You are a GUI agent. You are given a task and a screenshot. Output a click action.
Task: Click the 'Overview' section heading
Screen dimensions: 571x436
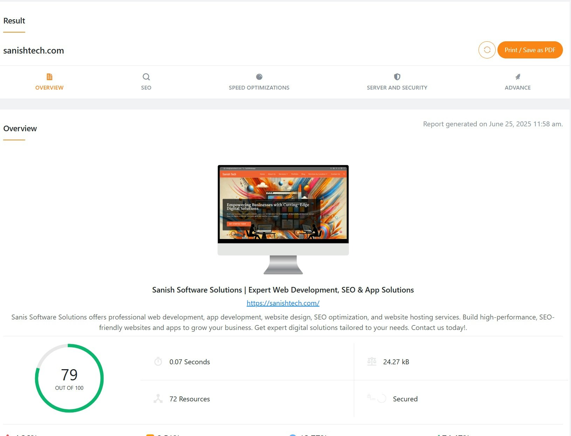click(20, 128)
